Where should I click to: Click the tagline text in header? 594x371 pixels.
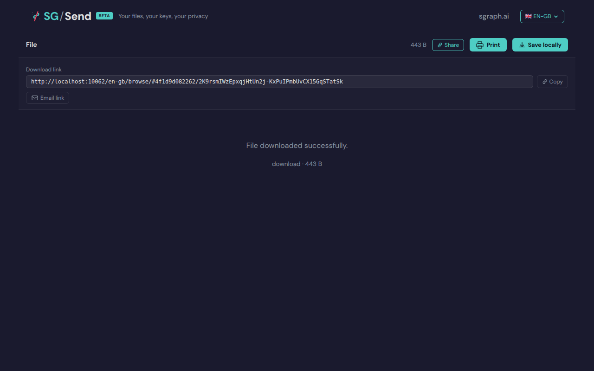163,16
